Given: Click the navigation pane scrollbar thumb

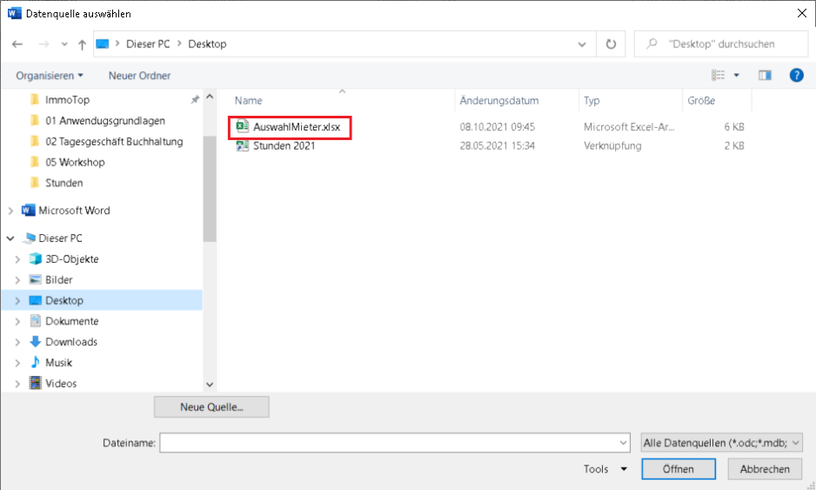Looking at the screenshot, I should [x=209, y=189].
